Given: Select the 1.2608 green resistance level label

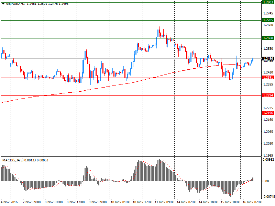Looking at the screenshot, I should (x=268, y=38).
